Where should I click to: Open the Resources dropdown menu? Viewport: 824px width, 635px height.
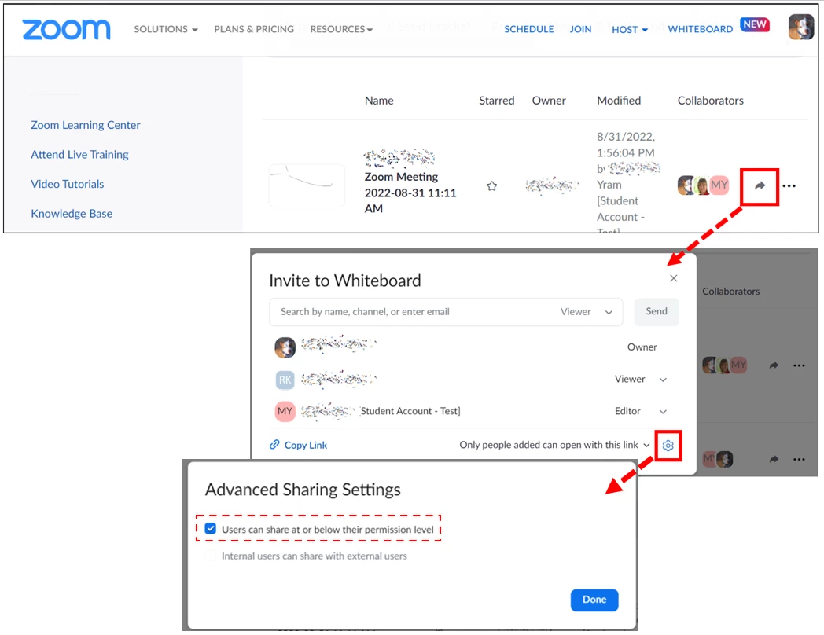point(341,29)
